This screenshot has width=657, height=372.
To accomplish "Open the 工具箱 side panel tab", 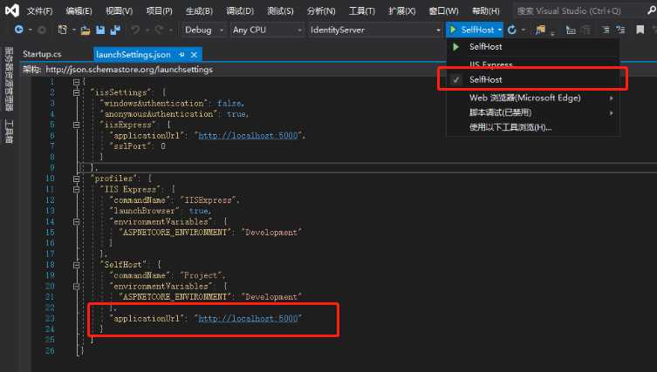I will click(9, 132).
